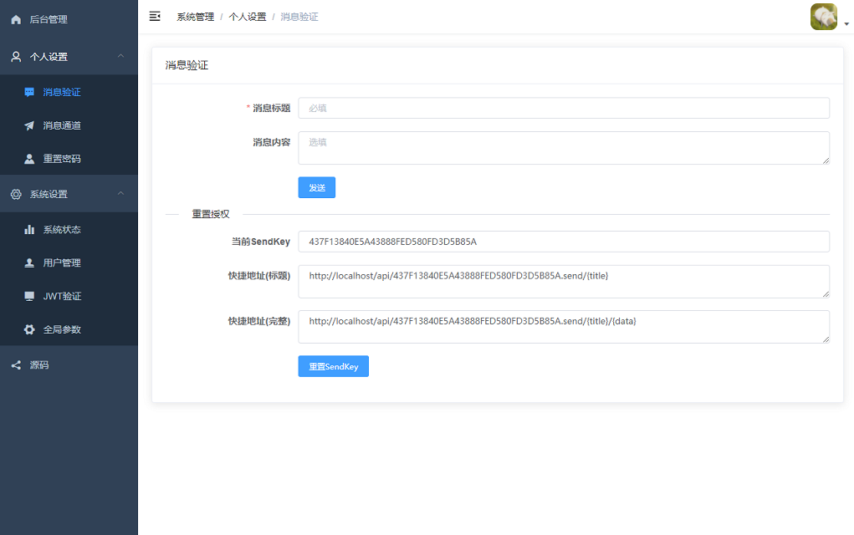Click the gear icon for 全局参数
This screenshot has height=535, width=854.
click(29, 329)
